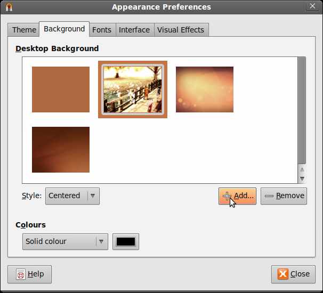Click the X icon on Close button
323x293 pixels.
(x=282, y=274)
